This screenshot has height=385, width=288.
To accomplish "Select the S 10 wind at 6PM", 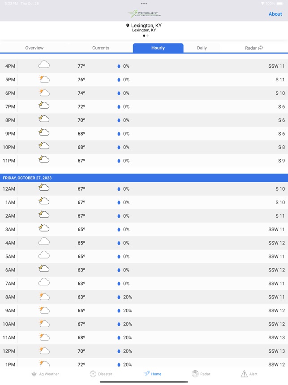I will click(x=280, y=93).
